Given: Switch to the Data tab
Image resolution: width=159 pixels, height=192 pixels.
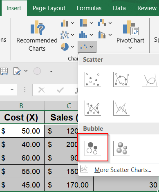Looking at the screenshot, I should tap(119, 8).
